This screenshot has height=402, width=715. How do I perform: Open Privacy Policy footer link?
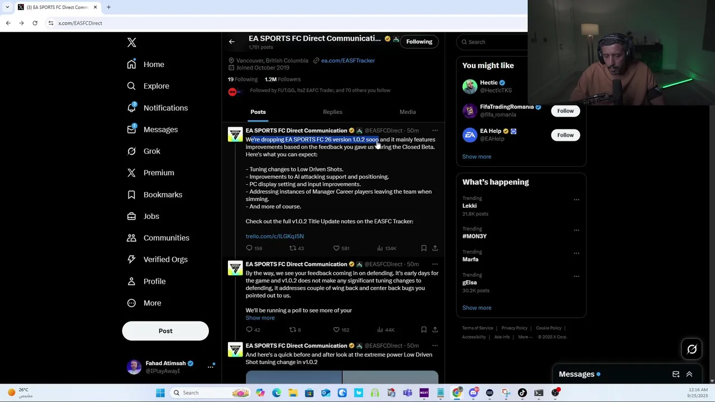click(x=514, y=328)
